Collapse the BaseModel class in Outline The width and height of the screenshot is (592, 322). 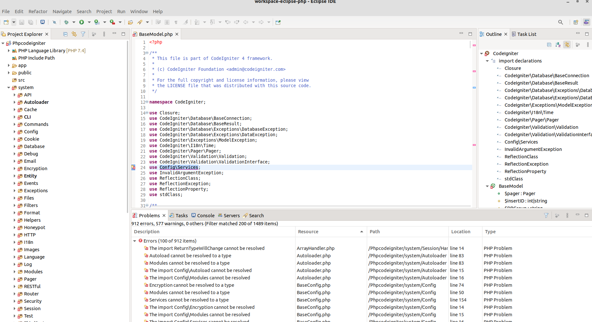(487, 186)
